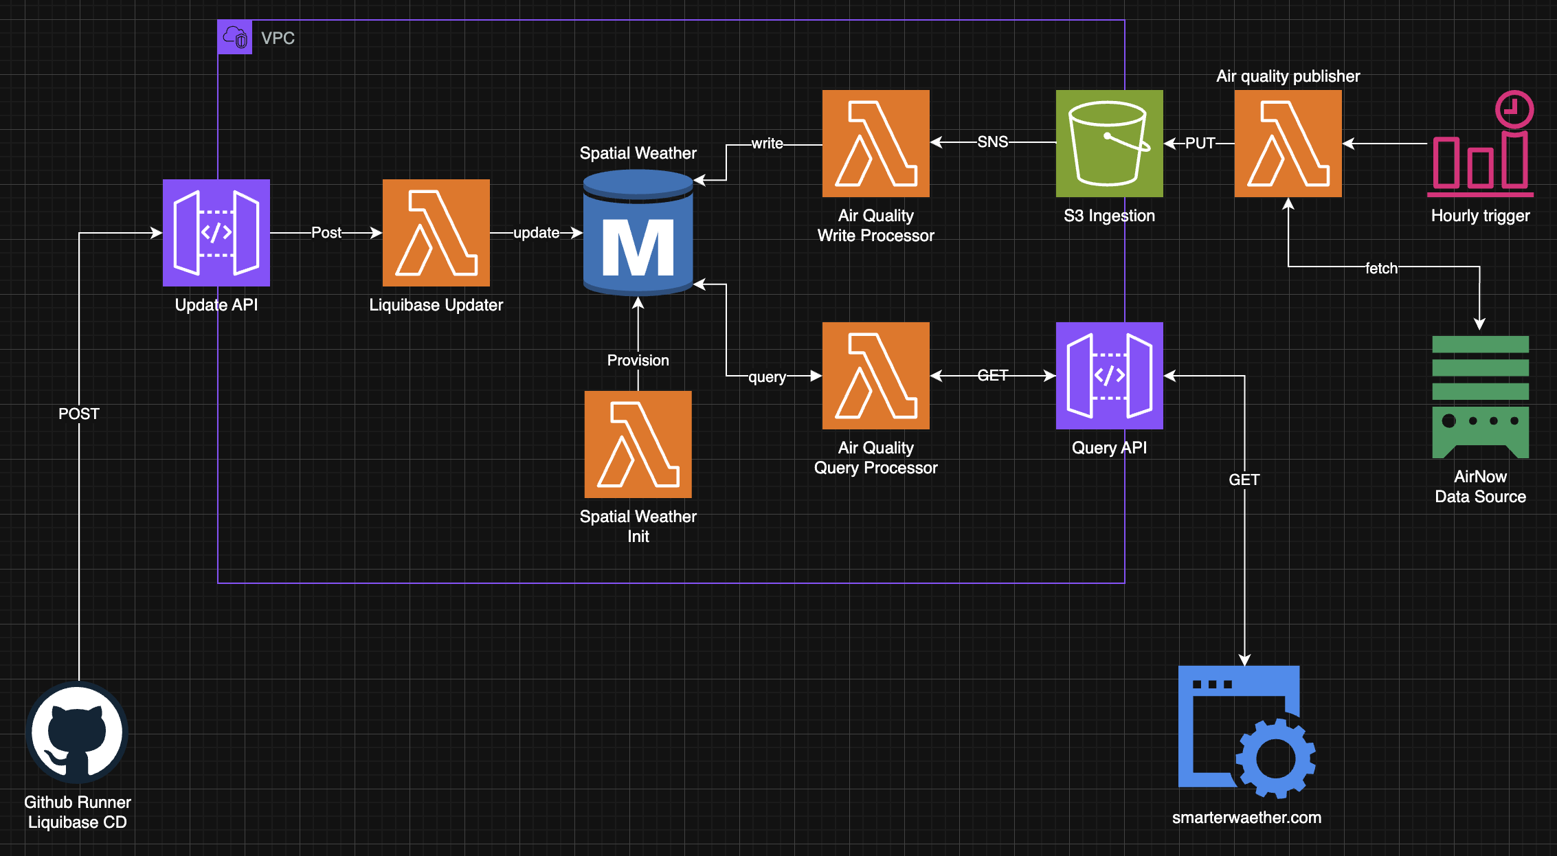Click the Air Quality Query Processor Lambda
Image resolution: width=1557 pixels, height=856 pixels.
(876, 376)
